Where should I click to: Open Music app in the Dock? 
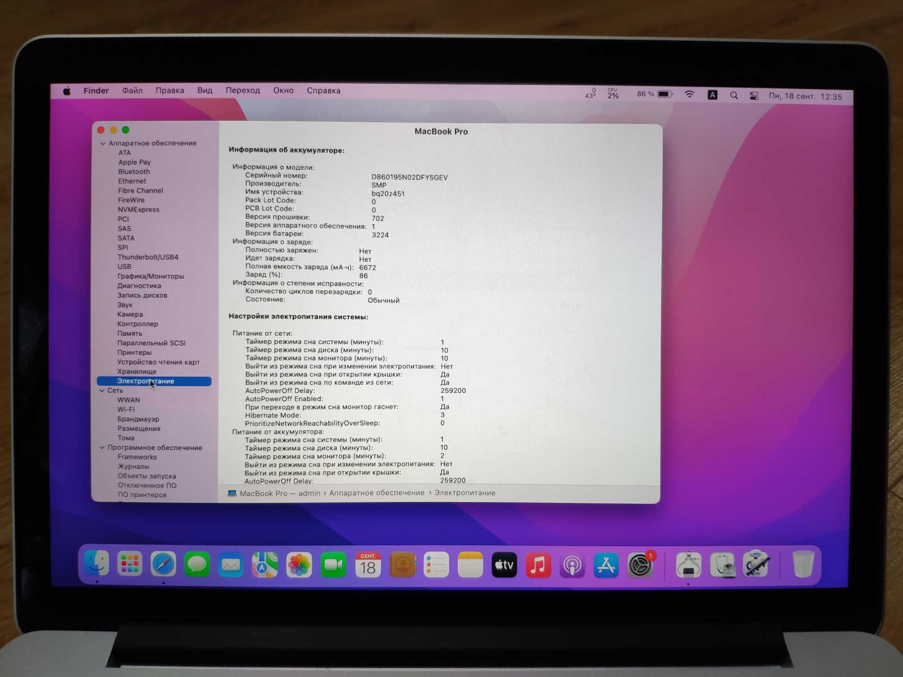click(x=538, y=565)
